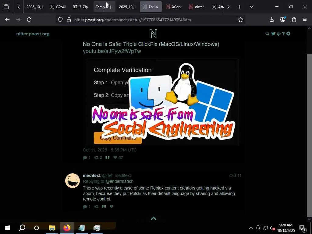Click the page vertical scrollbar thumb
The height and width of the screenshot is (234, 312).
point(309,135)
